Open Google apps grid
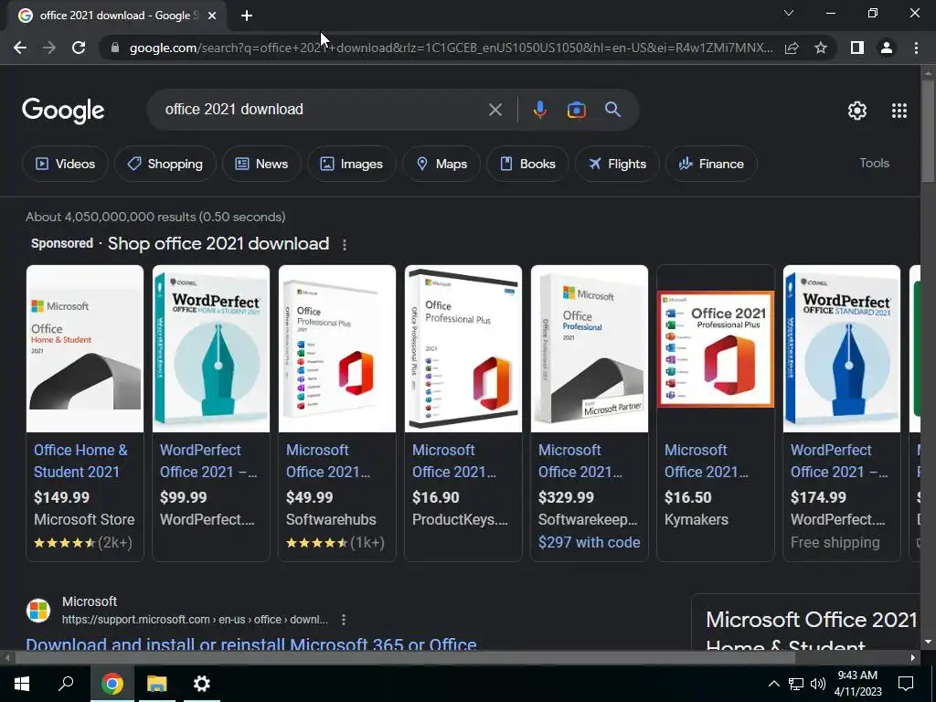This screenshot has width=936, height=702. click(x=899, y=111)
